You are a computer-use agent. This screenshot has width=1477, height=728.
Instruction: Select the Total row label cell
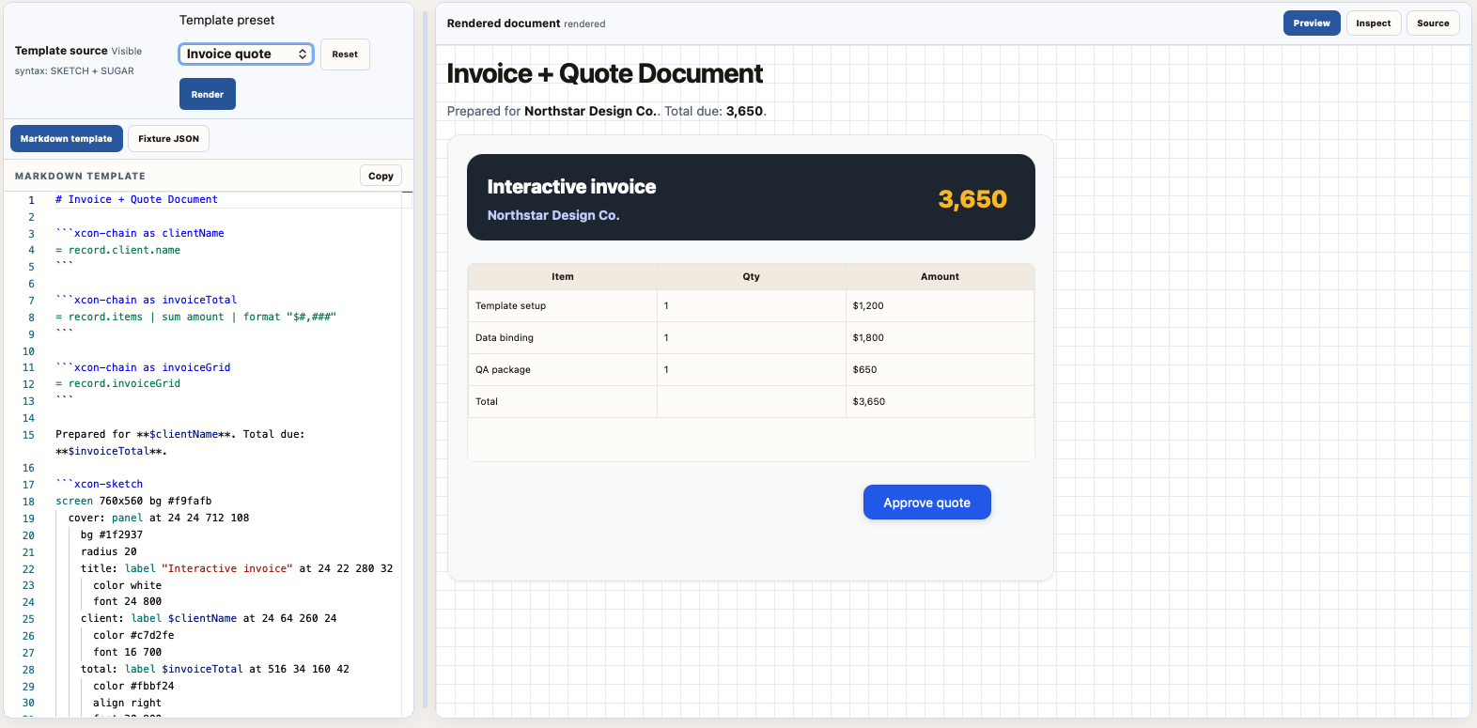pyautogui.click(x=563, y=401)
